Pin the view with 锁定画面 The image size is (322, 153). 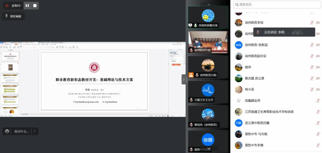[x=13, y=16]
